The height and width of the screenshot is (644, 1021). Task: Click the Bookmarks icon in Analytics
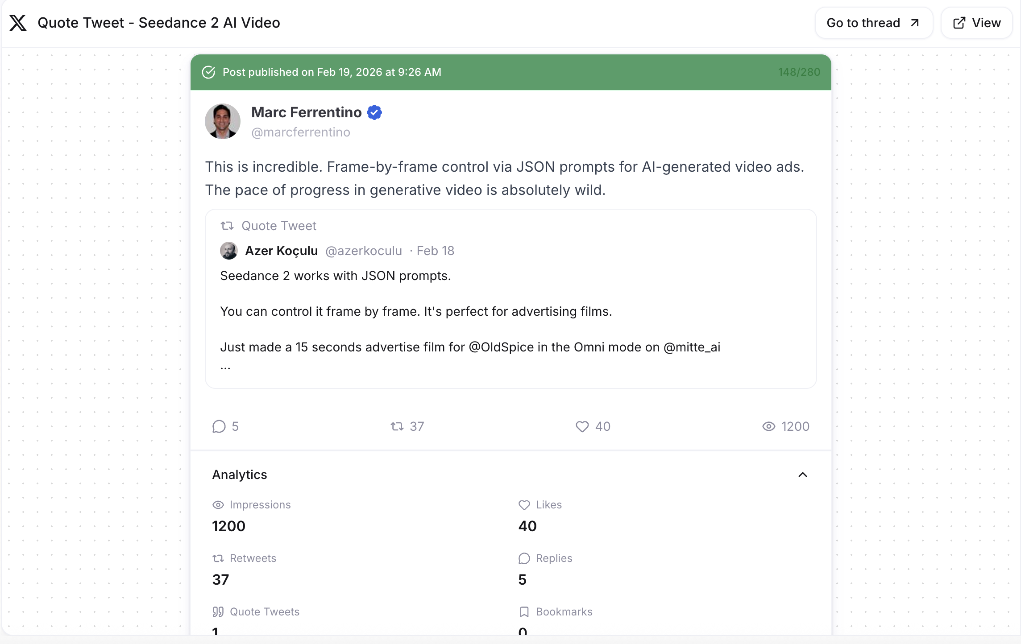click(x=524, y=612)
